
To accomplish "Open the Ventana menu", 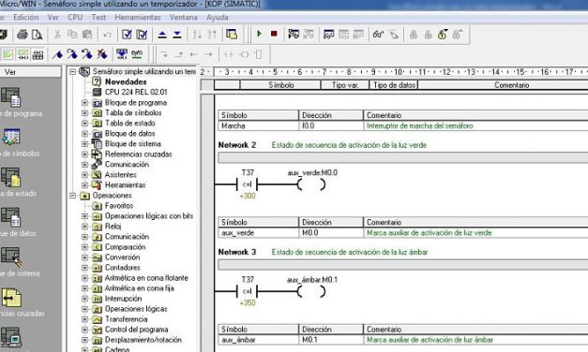I will coord(184,17).
